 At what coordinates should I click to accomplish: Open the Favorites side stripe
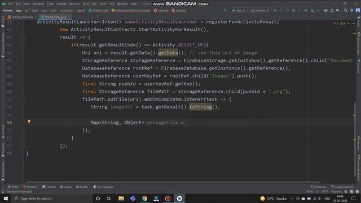[3, 149]
